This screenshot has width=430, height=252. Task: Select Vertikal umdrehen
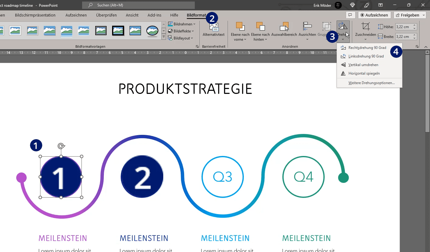click(x=369, y=65)
